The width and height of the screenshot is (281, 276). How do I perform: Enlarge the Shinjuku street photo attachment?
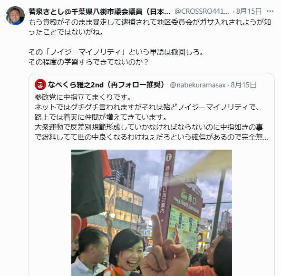click(x=151, y=213)
